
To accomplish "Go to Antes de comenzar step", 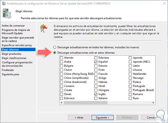I will click(13, 26).
